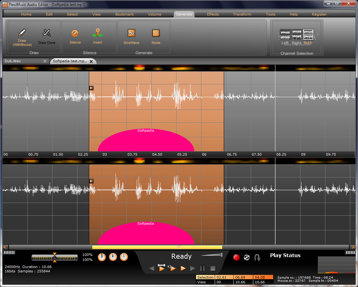The width and height of the screenshot is (358, 287).
Task: Click the timeline ruler at 07.50
Action: click(257, 154)
